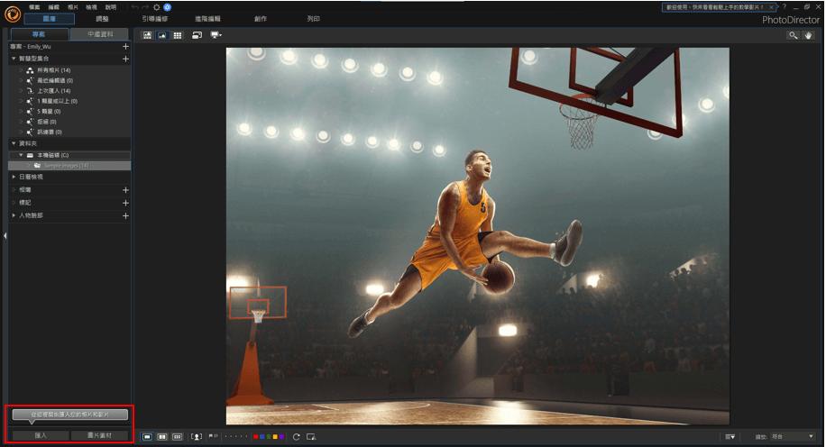Screen dimensions: 826x447
Task: Open the Library module tab
Action: coord(50,19)
